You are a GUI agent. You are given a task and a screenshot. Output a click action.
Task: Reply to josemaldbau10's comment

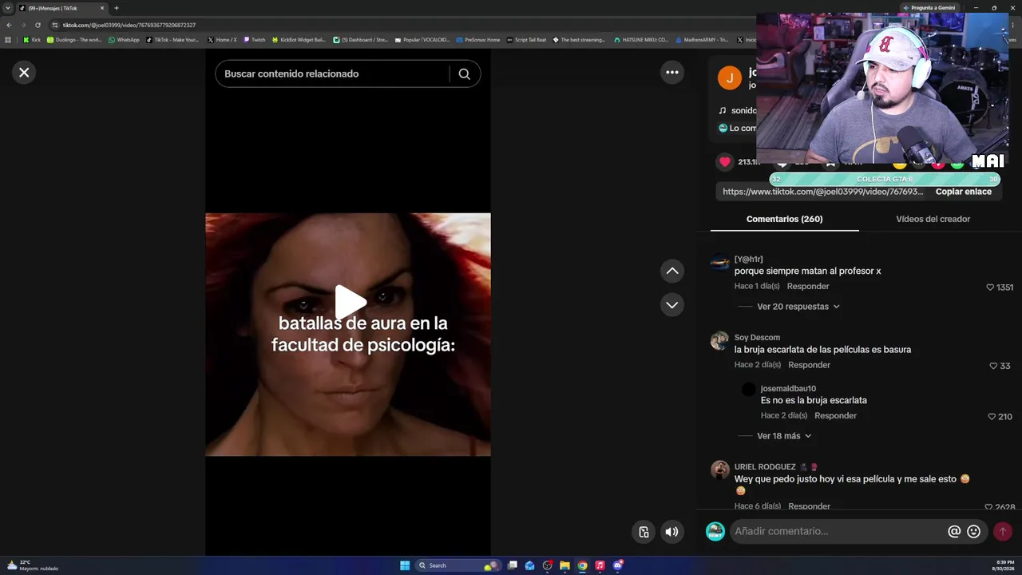[835, 416]
